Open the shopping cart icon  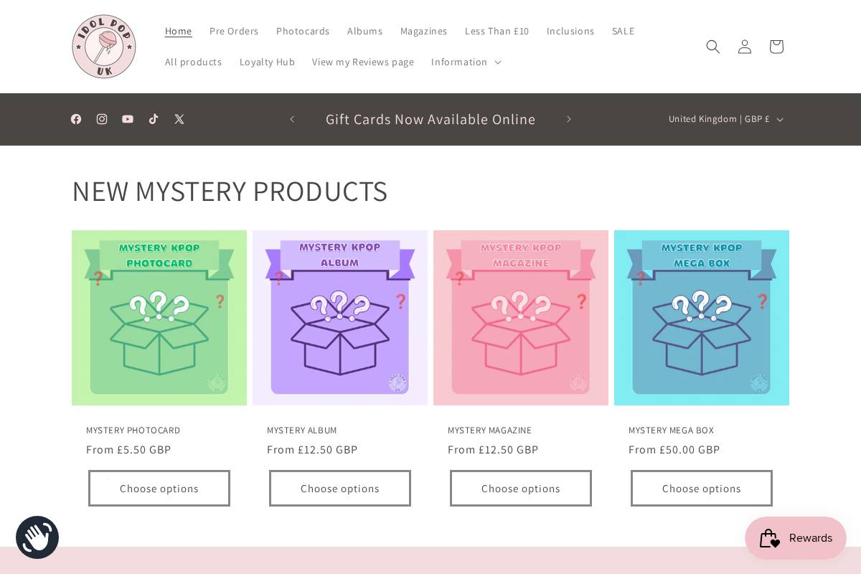pos(776,47)
